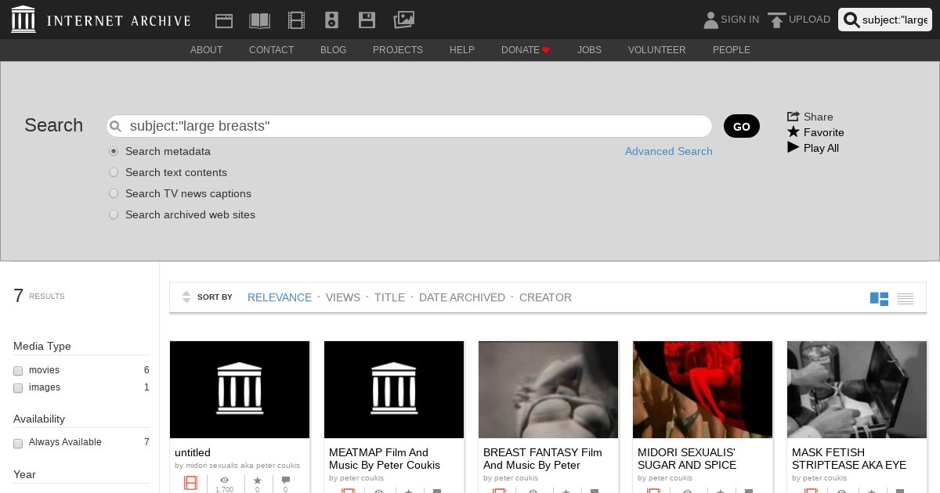Click the Share arrow icon
The image size is (940, 493).
point(793,116)
